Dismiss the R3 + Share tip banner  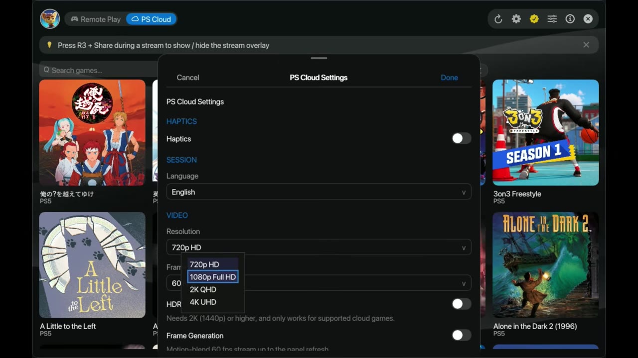pos(586,45)
